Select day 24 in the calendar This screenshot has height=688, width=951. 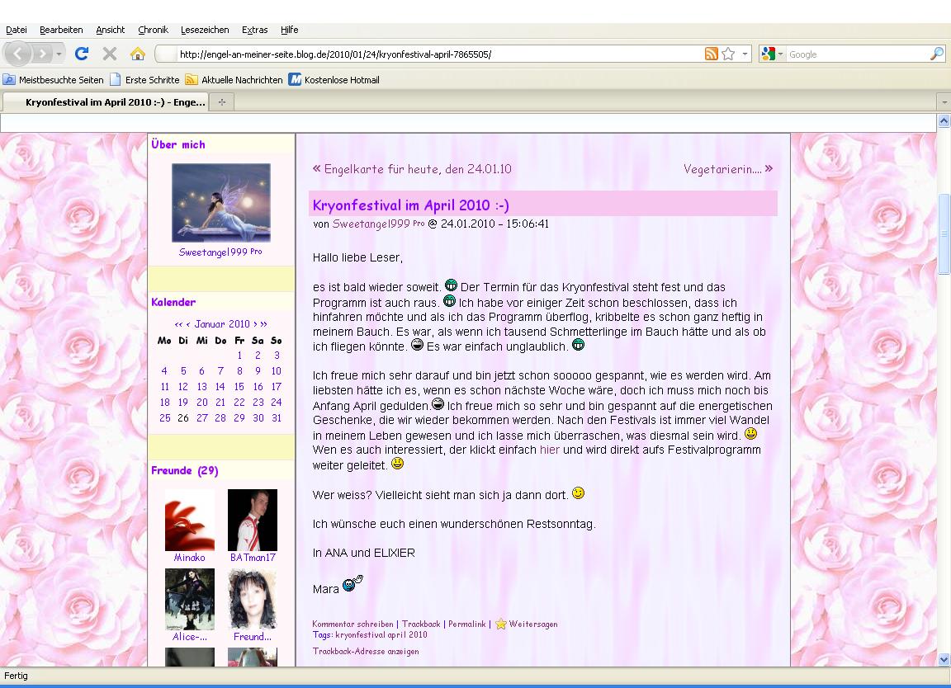(x=276, y=403)
